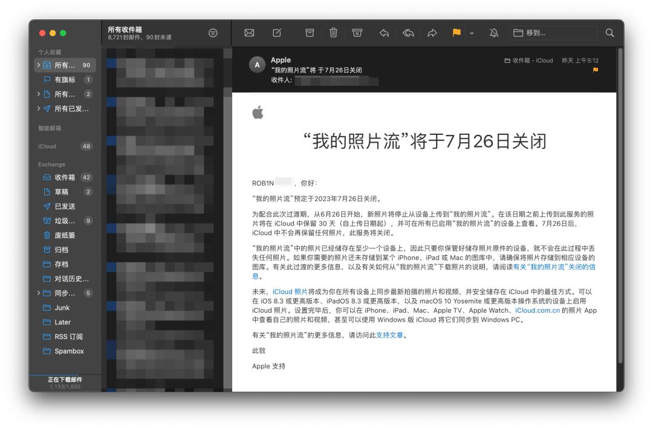Open the Spambox folder
This screenshot has height=430, width=653.
coord(65,351)
